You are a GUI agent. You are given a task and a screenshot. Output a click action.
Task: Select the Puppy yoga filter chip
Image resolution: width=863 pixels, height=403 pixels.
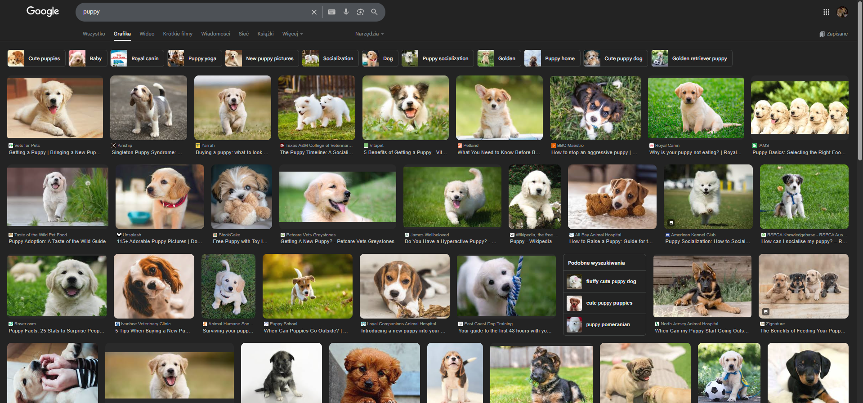194,58
